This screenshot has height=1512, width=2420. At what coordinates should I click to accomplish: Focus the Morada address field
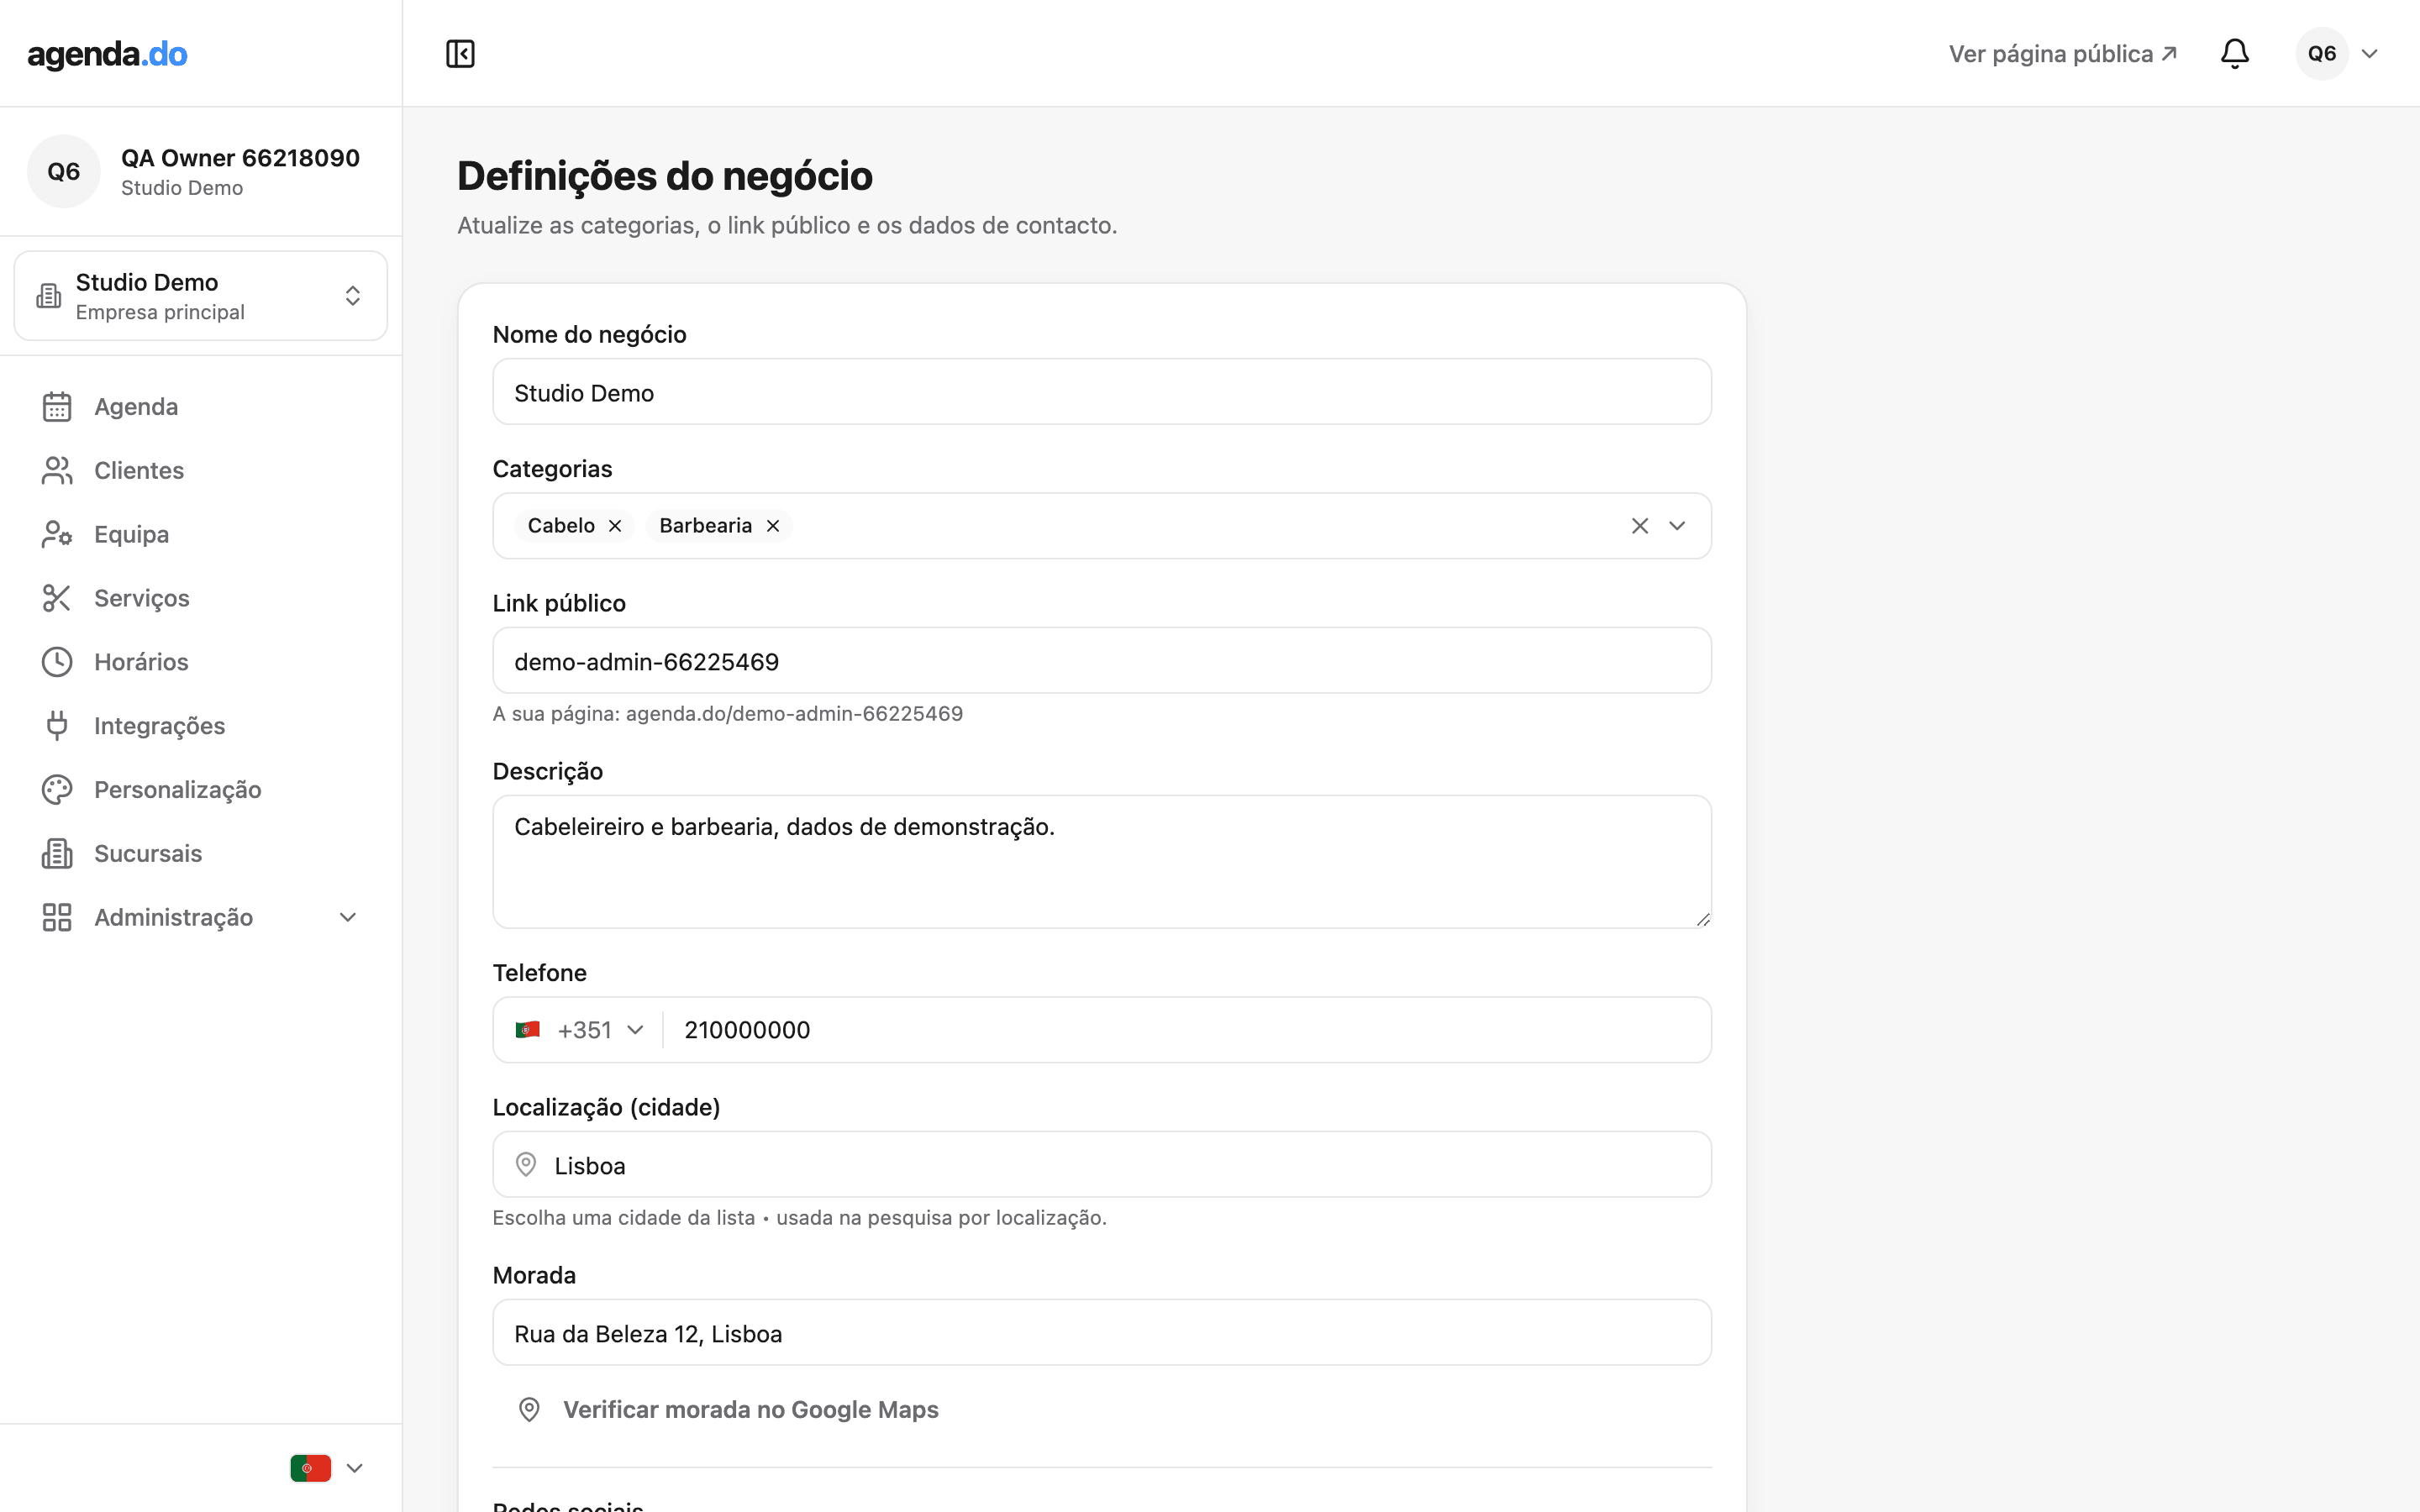(x=1102, y=1333)
